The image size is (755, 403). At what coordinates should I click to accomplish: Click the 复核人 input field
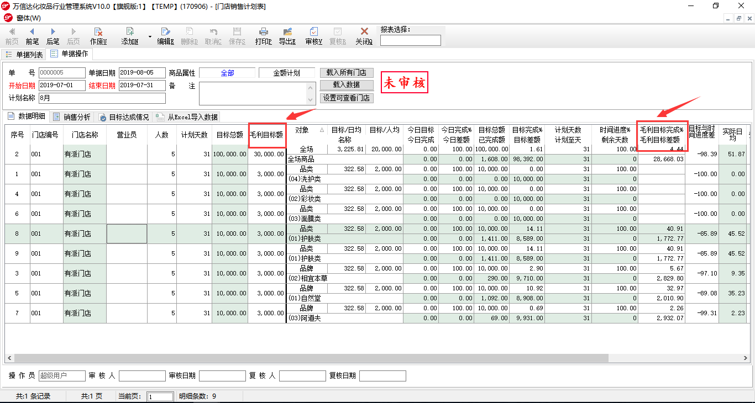click(x=302, y=376)
